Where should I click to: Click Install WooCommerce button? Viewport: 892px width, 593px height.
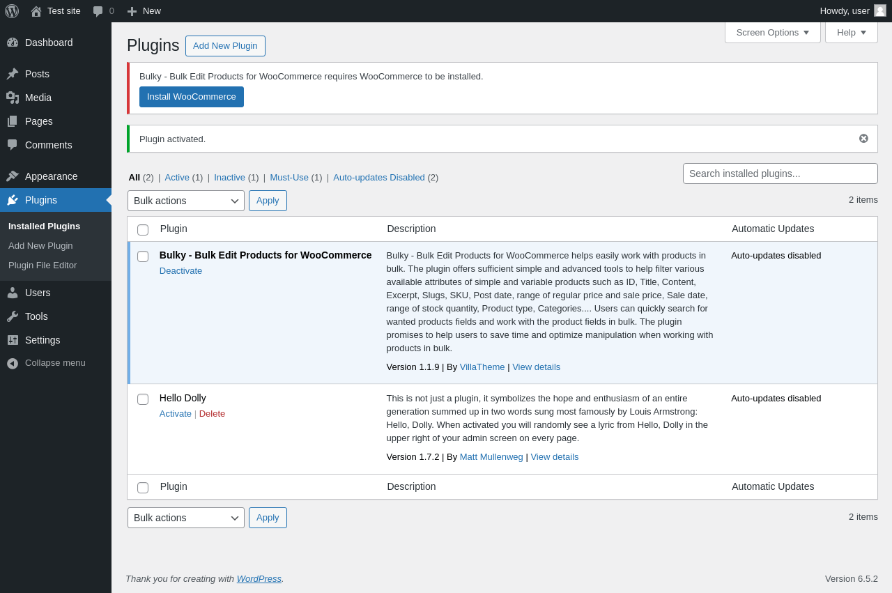tap(192, 97)
